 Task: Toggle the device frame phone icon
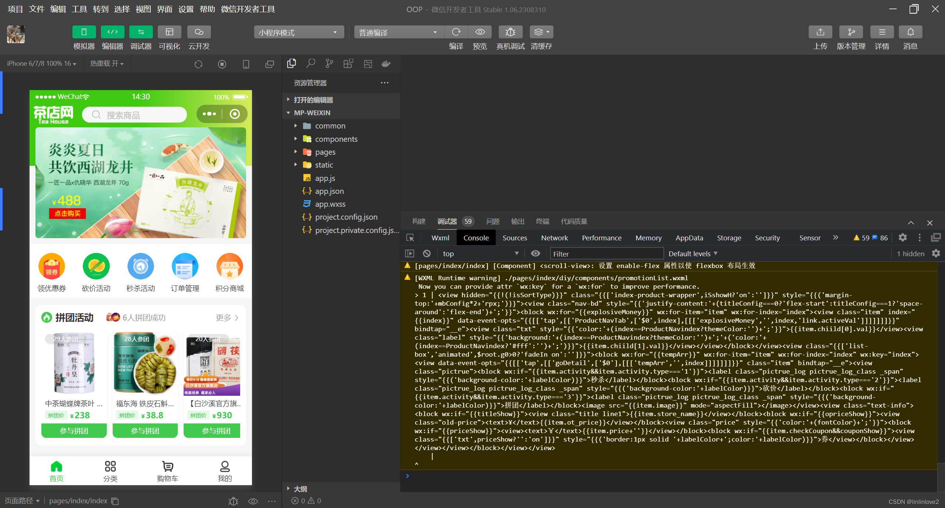click(x=246, y=64)
